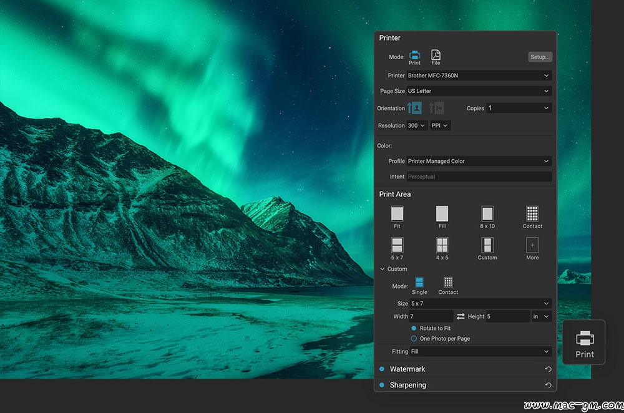
Task: Select the 4 x 5 print preset
Action: [x=442, y=249]
